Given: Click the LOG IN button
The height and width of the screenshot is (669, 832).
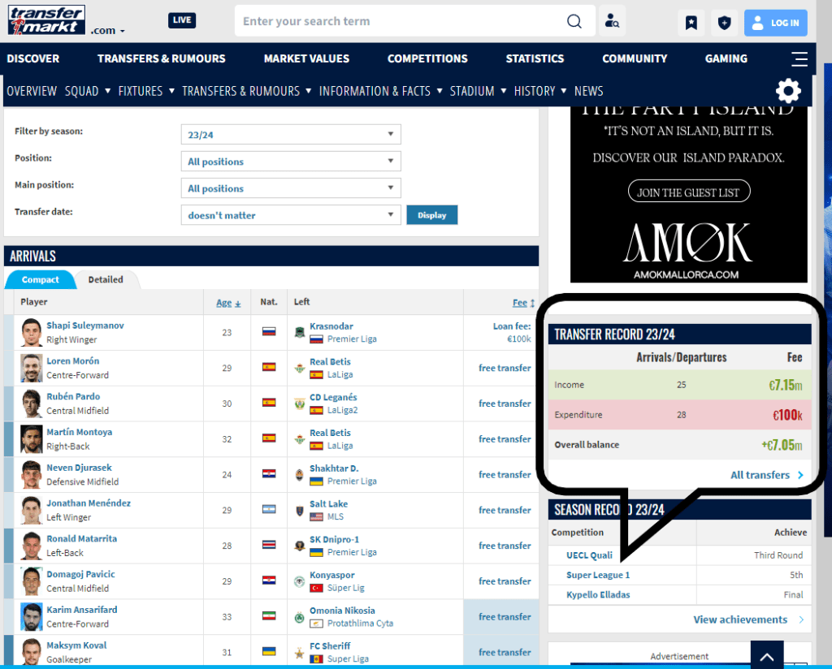Looking at the screenshot, I should click(x=776, y=23).
